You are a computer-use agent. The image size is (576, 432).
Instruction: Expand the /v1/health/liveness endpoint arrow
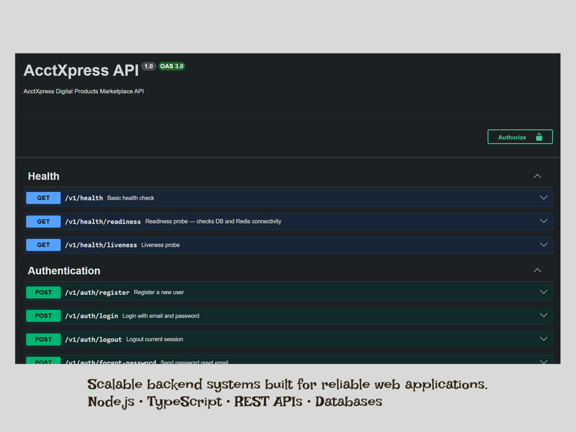point(544,245)
